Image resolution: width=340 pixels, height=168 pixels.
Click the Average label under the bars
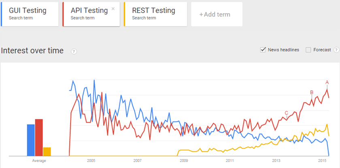coord(39,161)
